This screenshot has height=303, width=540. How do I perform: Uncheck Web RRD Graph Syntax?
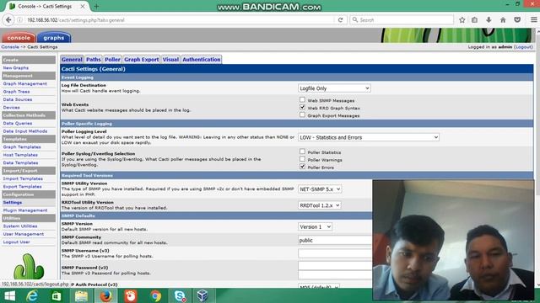tap(302, 107)
